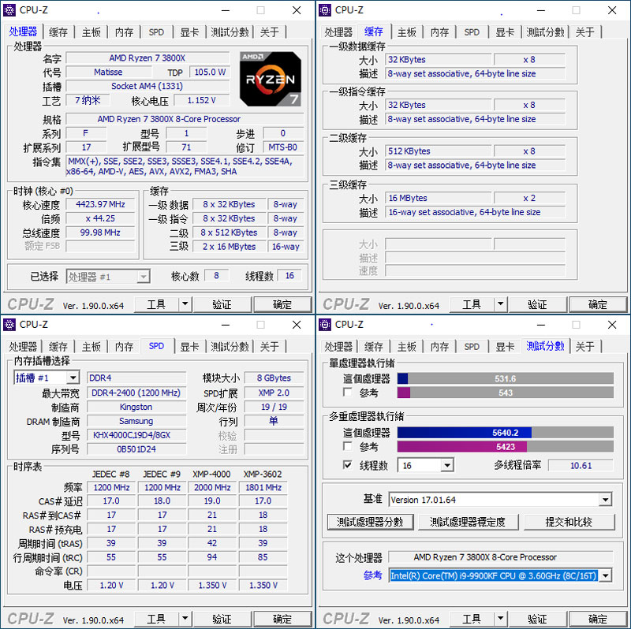The image size is (631, 629).
Task: Open the memory slot #1 dropdown
Action: click(x=73, y=378)
